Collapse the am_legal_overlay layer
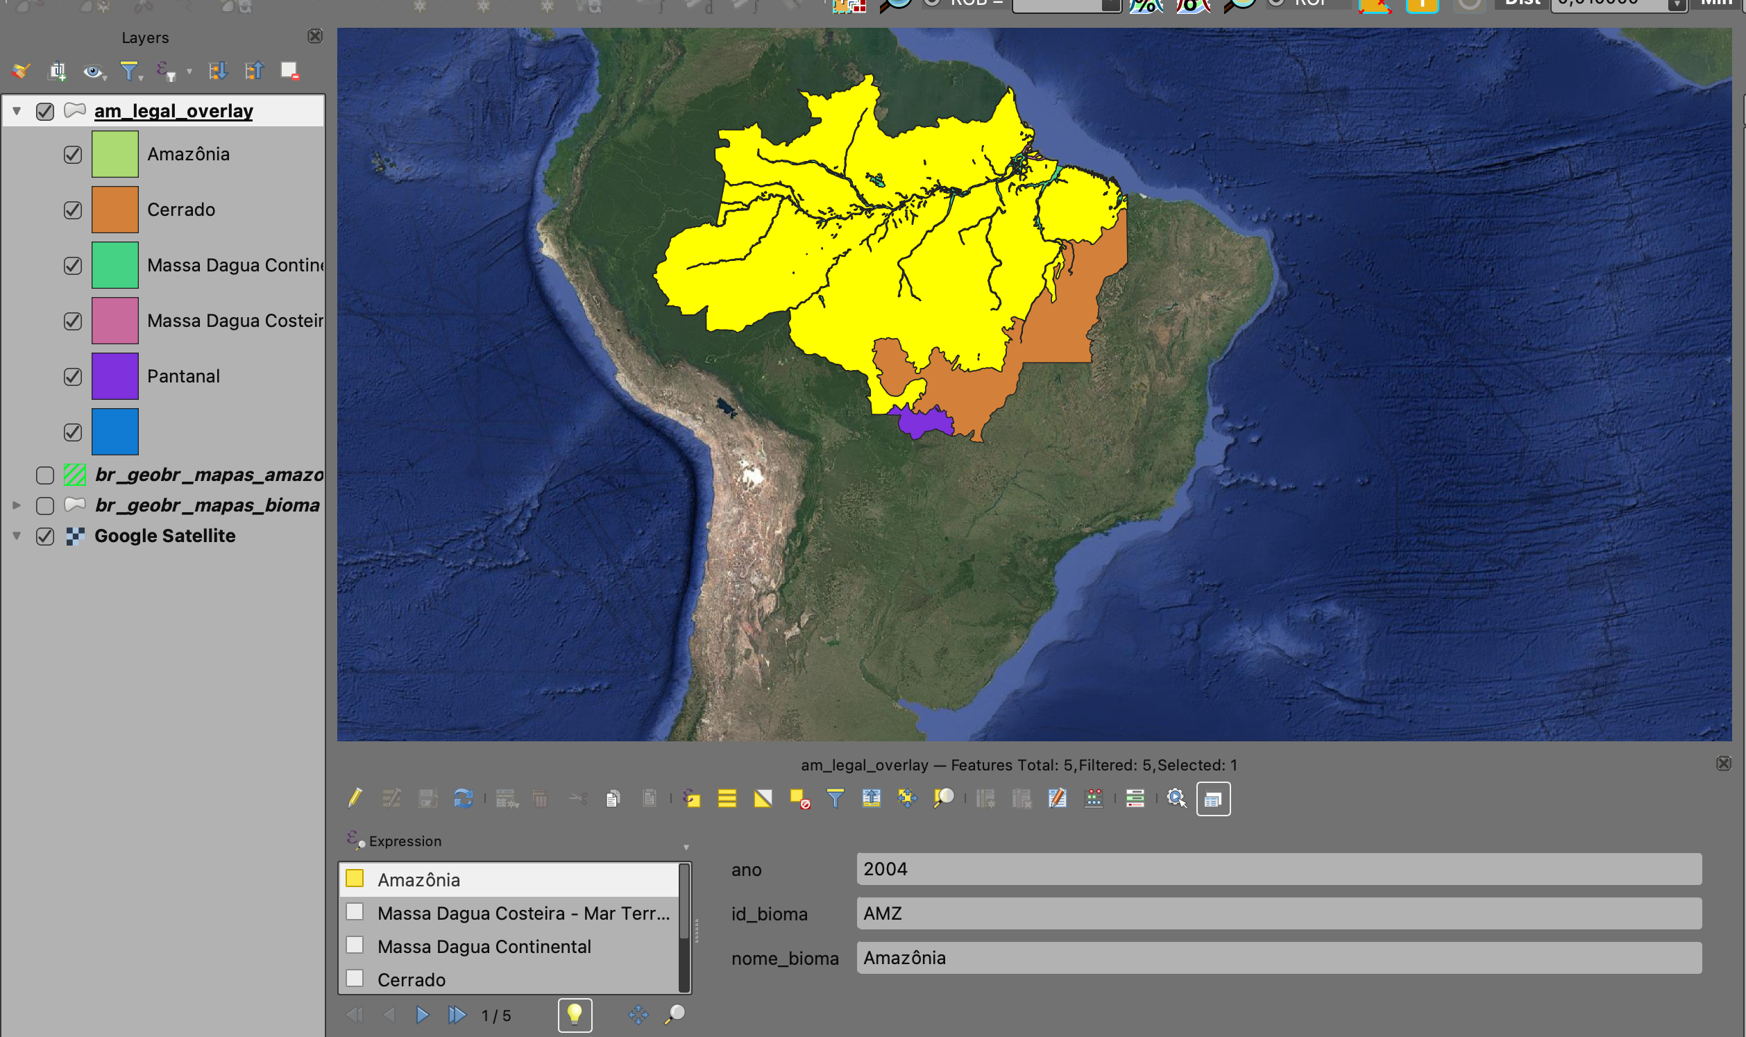The width and height of the screenshot is (1746, 1037). click(17, 111)
